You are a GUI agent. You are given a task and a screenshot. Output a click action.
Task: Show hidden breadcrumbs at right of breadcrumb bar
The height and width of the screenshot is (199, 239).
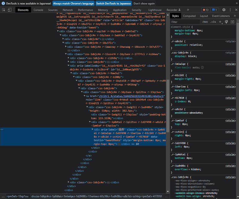click(166, 196)
